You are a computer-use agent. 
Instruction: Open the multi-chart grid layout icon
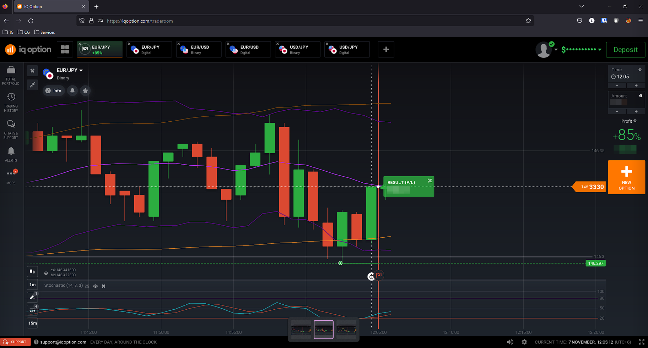click(x=65, y=49)
